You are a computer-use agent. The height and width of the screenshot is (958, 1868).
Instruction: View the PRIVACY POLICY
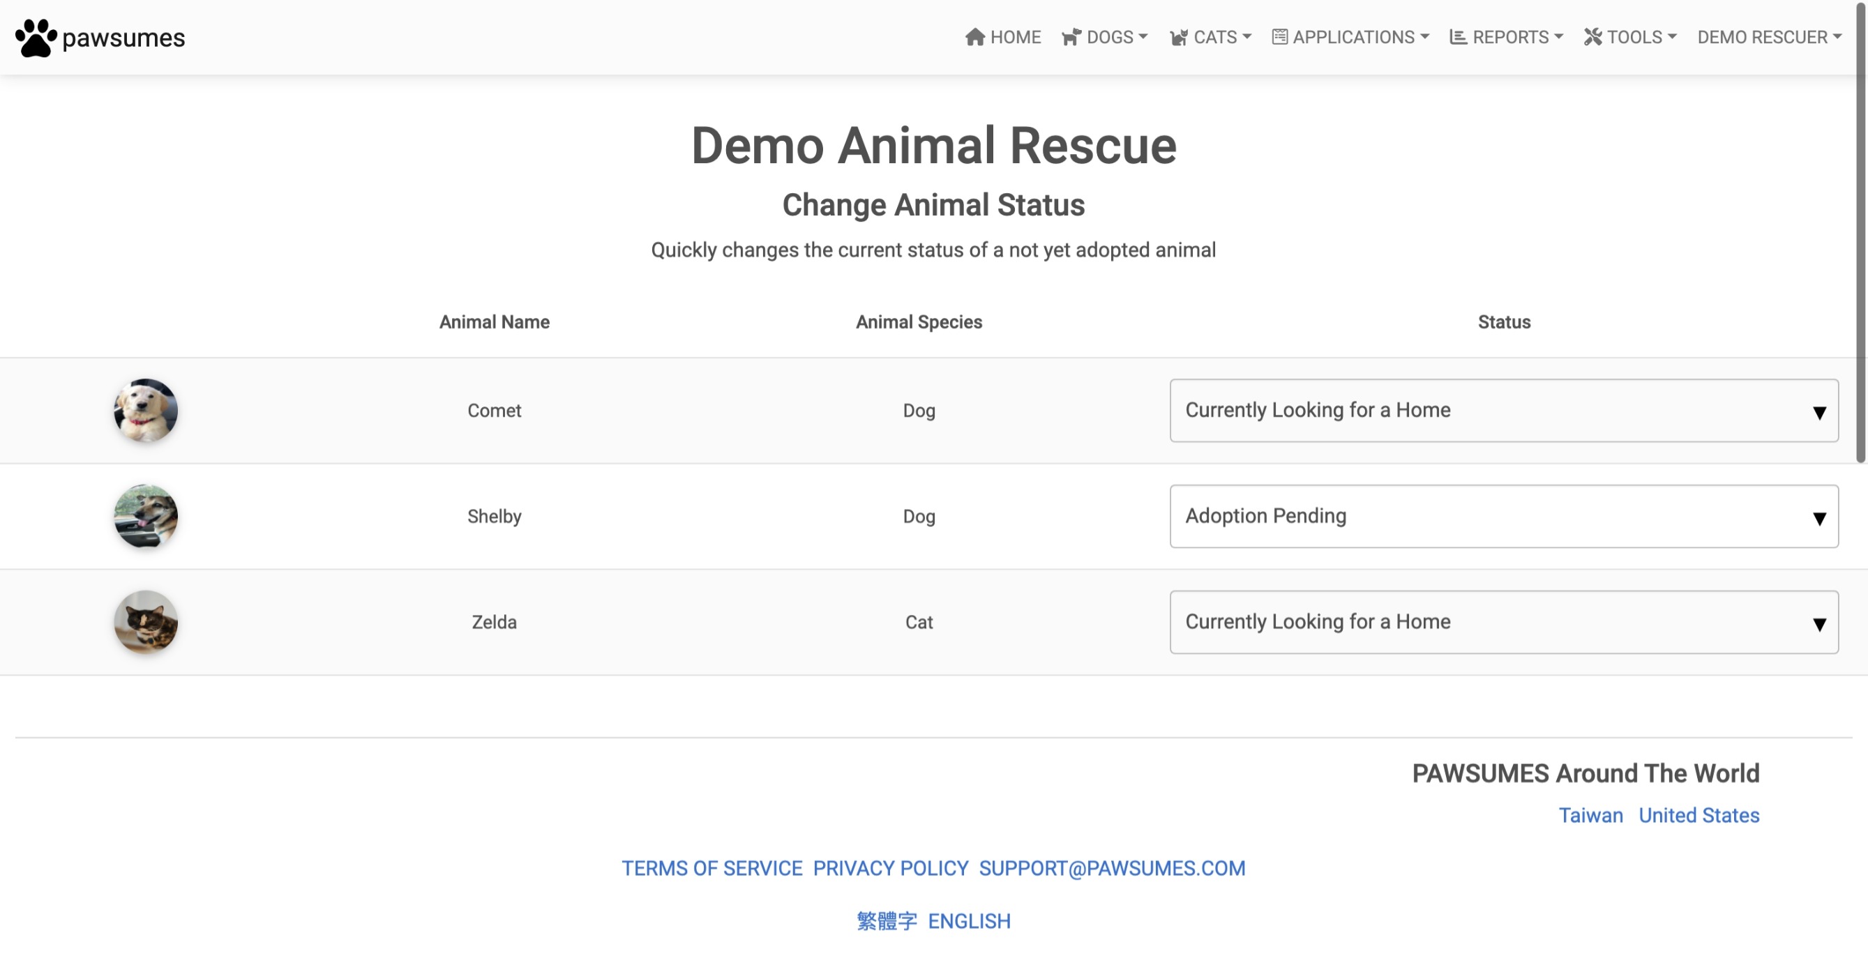[x=890, y=867]
